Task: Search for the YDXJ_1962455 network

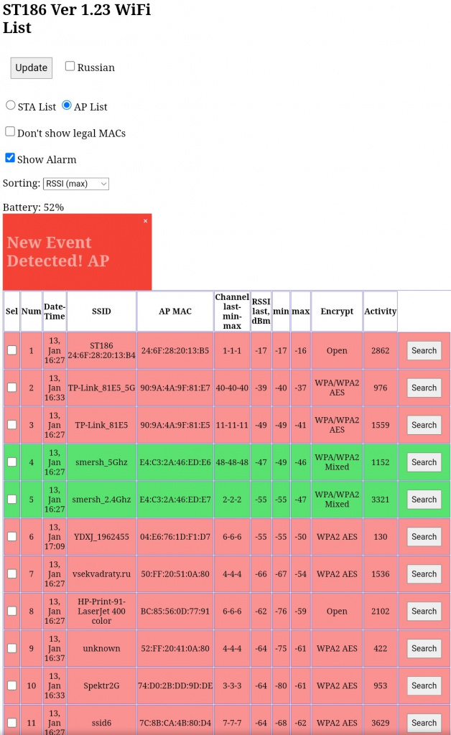Action: coord(424,537)
